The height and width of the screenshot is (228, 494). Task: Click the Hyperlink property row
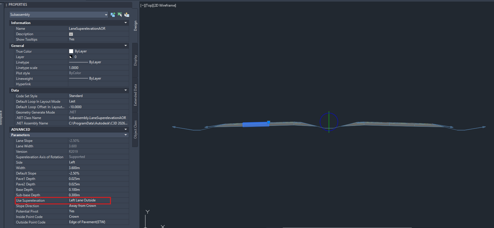(71, 84)
